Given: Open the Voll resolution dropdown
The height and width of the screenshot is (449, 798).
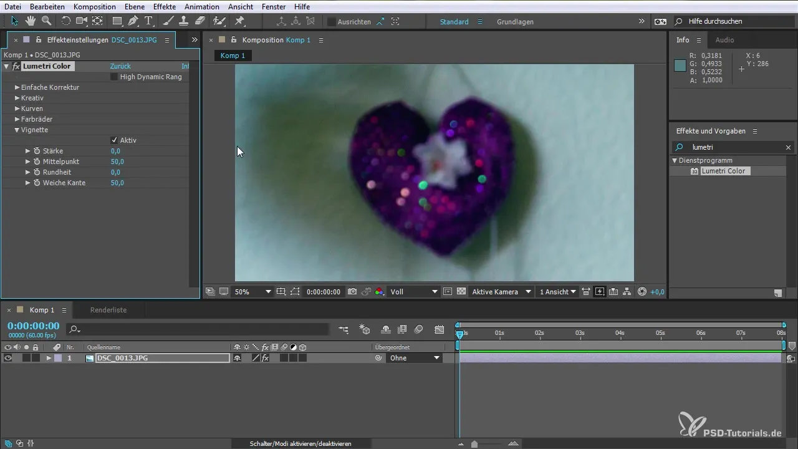Looking at the screenshot, I should coord(414,292).
